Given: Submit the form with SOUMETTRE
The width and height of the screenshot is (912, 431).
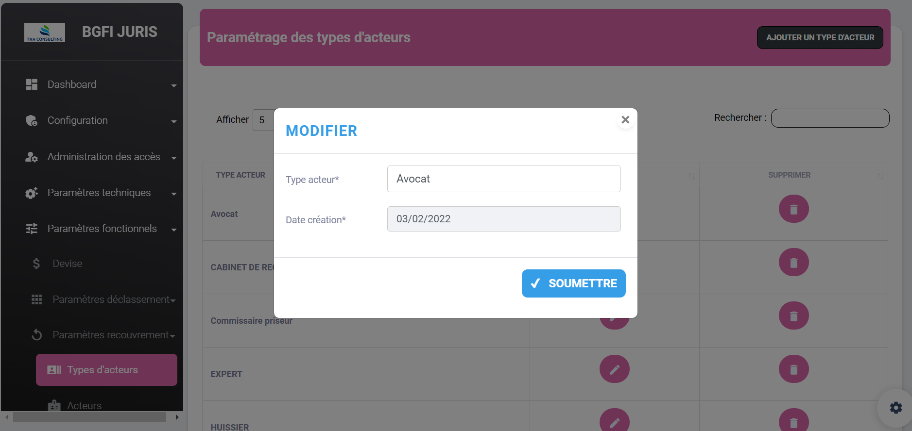Looking at the screenshot, I should pos(573,283).
